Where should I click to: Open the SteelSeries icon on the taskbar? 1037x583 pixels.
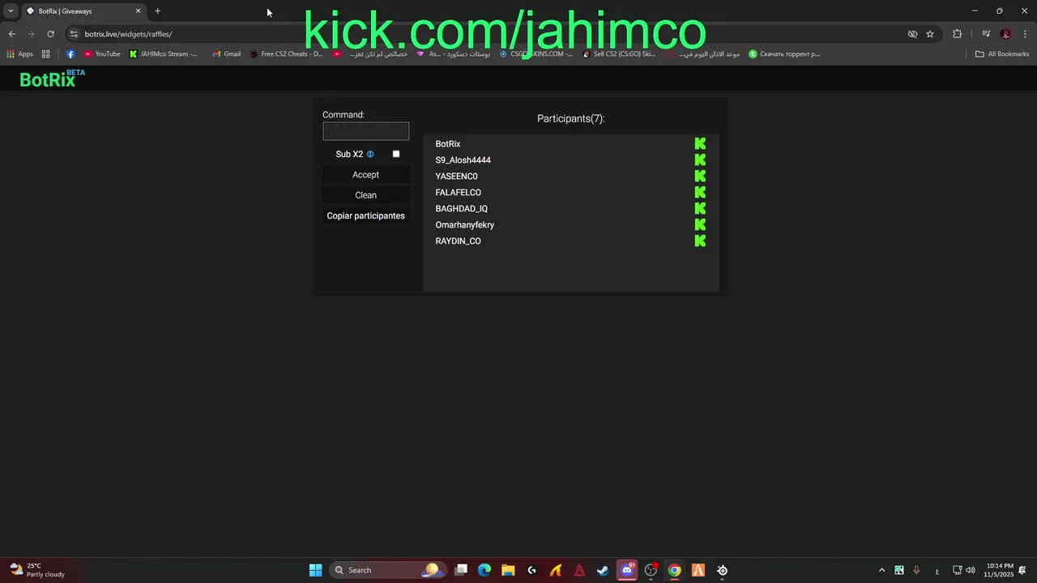722,570
